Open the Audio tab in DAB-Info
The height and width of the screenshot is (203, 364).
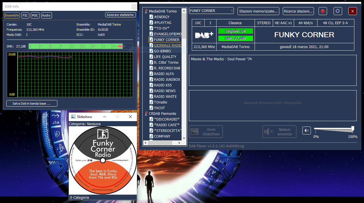[x=46, y=15]
